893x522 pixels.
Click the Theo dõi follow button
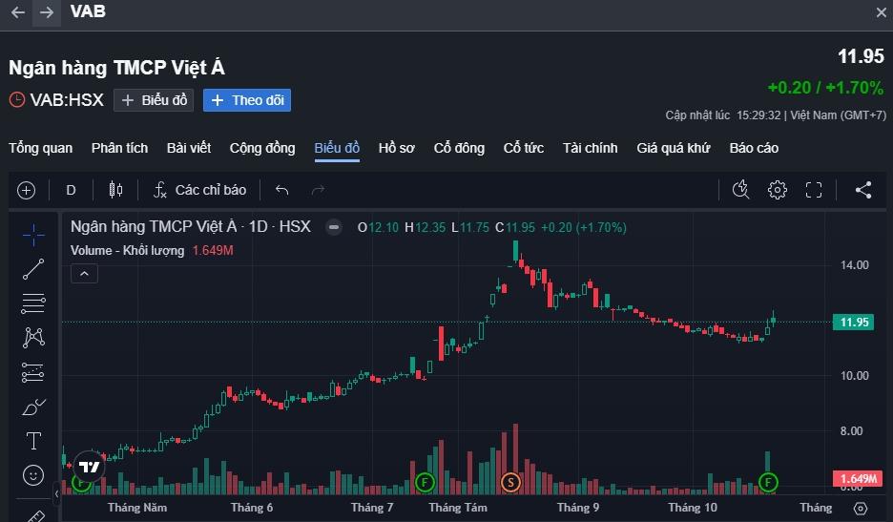pyautogui.click(x=247, y=100)
